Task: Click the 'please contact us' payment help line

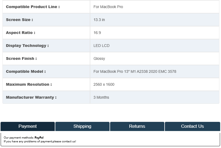Action: tap(40, 141)
